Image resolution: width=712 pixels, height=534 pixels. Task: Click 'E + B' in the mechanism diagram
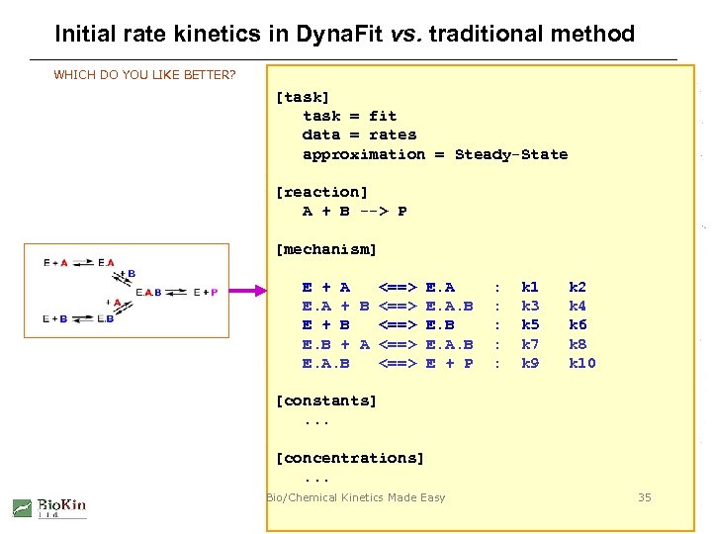tap(55, 318)
